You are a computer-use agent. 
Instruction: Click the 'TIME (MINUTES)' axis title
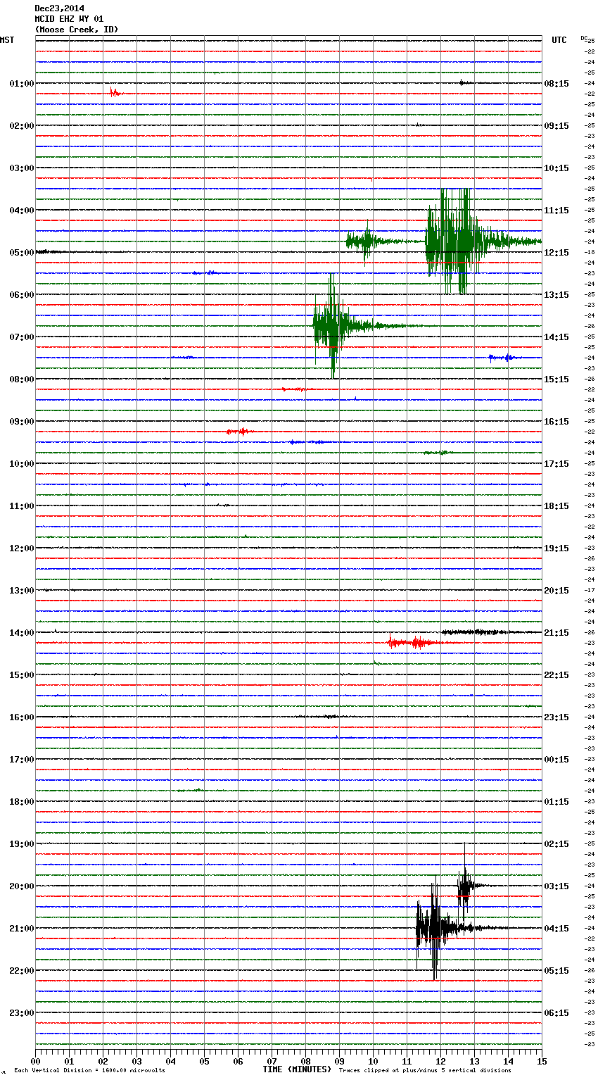[297, 1069]
